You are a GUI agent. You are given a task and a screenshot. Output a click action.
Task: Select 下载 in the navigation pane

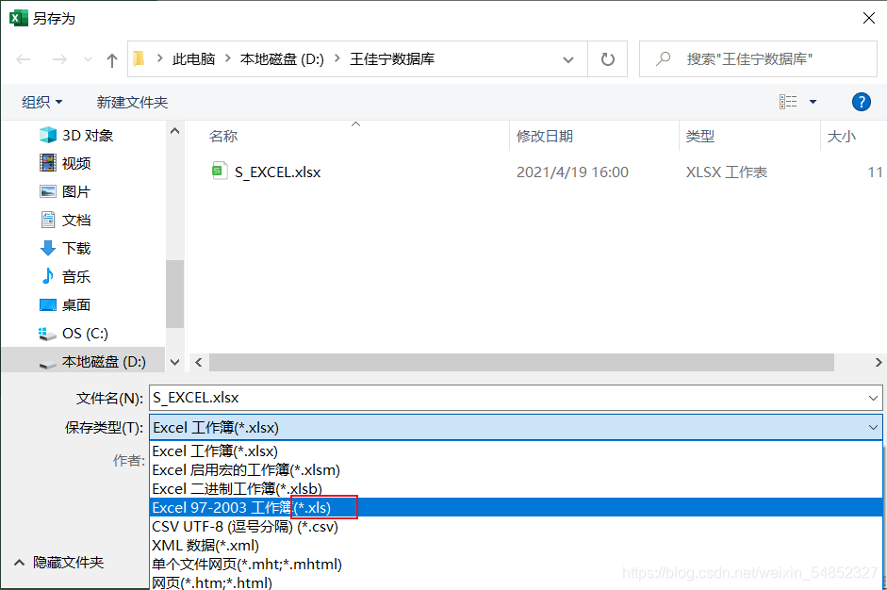pyautogui.click(x=65, y=248)
